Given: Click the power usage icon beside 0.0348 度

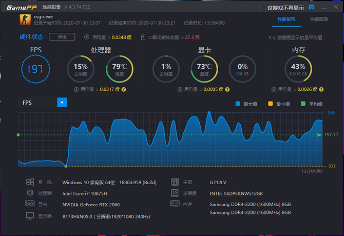Looking at the screenshot, I should tap(87, 37).
